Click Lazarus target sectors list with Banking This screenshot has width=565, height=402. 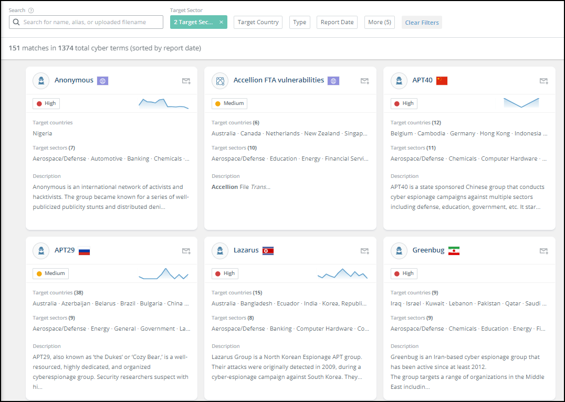point(290,329)
